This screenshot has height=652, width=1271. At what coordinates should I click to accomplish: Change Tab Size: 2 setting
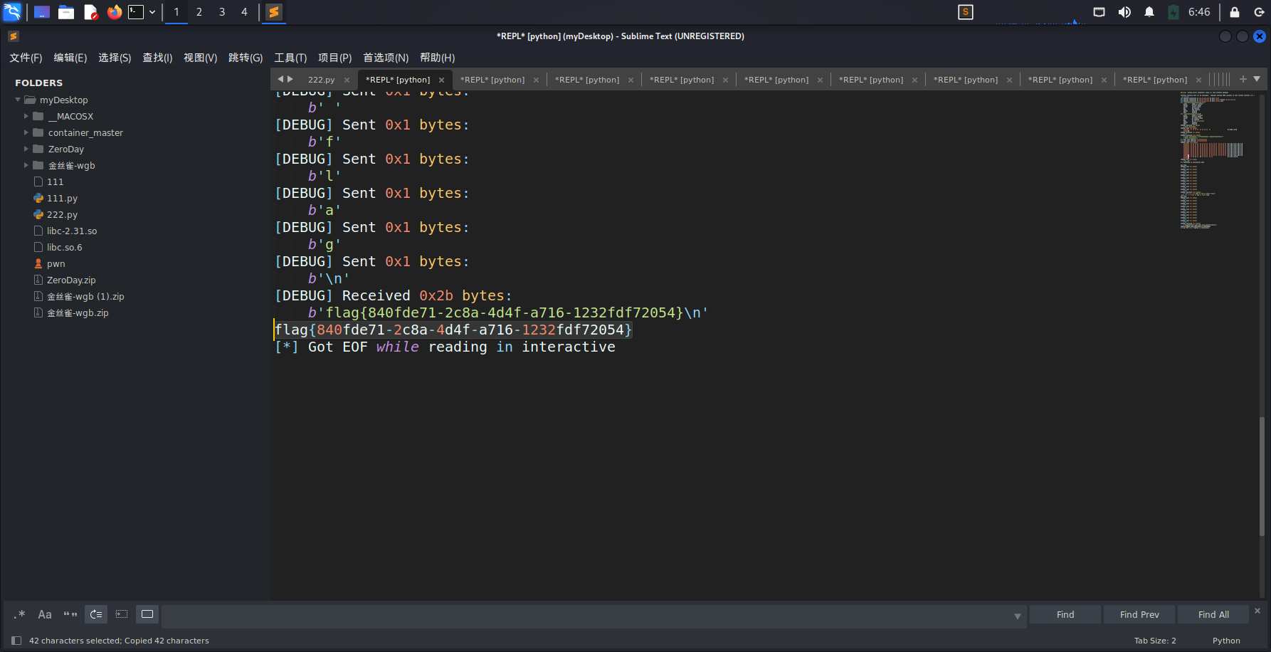coord(1155,641)
